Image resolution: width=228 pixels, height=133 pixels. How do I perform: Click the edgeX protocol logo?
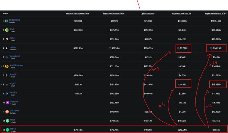(7, 84)
